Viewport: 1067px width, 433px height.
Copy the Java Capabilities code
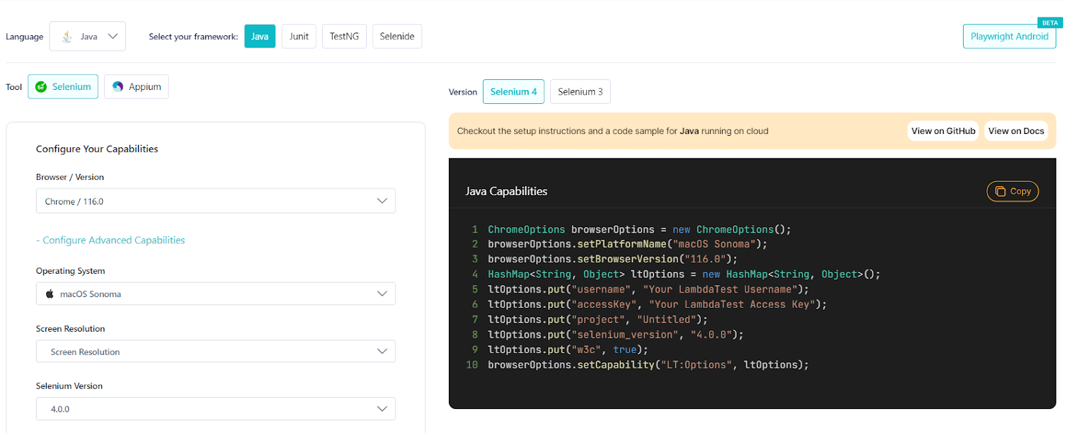coord(1012,191)
